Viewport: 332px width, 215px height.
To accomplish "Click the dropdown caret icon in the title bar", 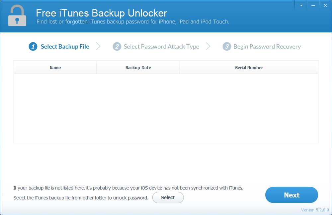I will [301, 5].
